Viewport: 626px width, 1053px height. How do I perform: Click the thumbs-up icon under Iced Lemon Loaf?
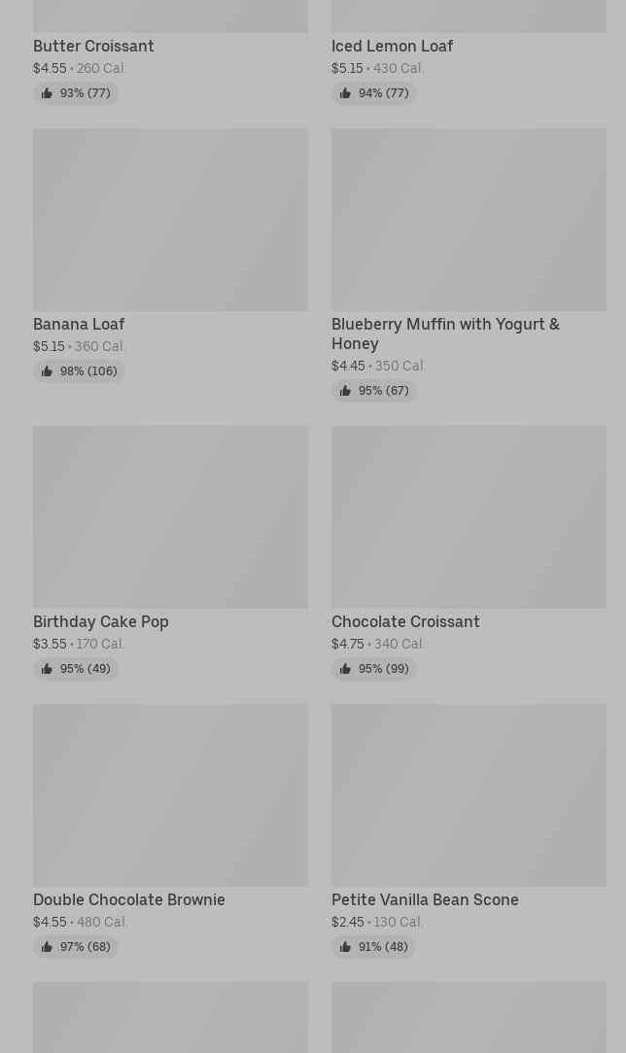tap(345, 93)
